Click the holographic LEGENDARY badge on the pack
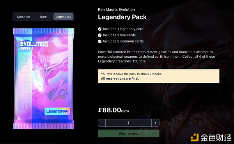The width and height of the screenshot is (234, 144). (57, 111)
